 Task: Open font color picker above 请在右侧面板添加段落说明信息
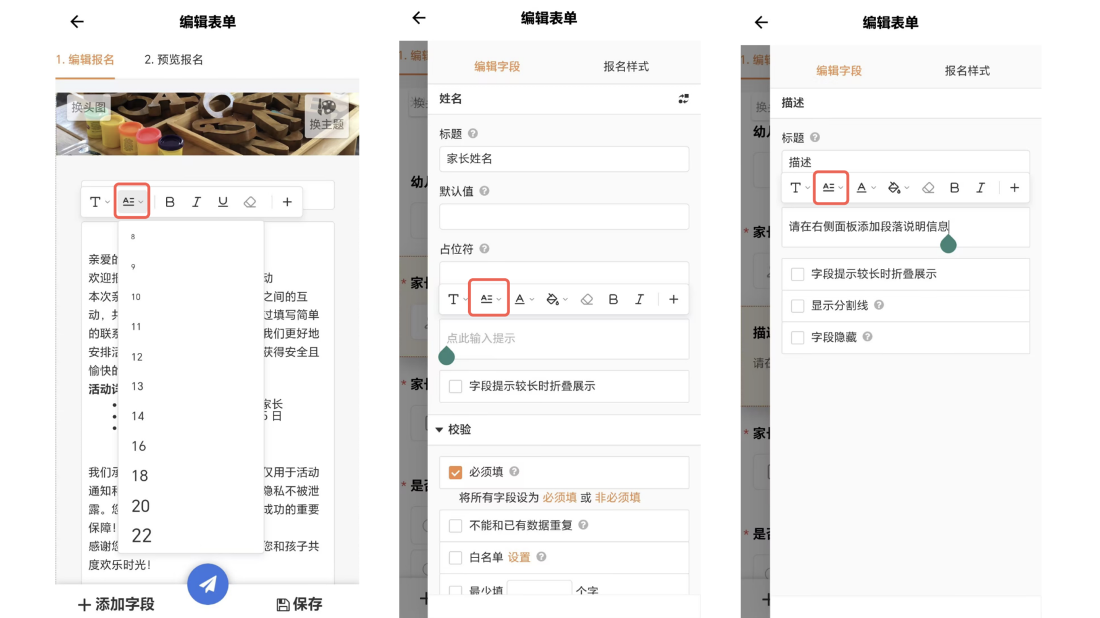(x=865, y=188)
